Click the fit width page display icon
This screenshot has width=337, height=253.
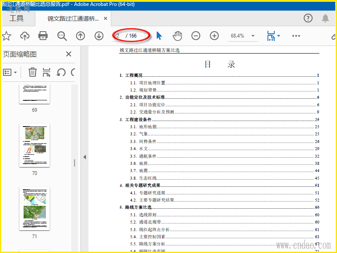271,36
